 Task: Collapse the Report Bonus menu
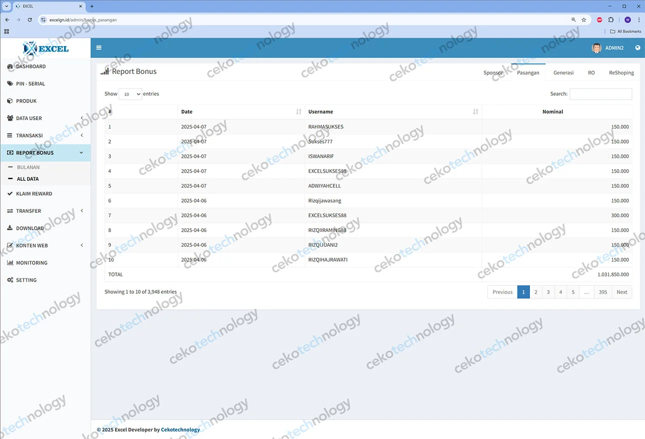pos(45,153)
